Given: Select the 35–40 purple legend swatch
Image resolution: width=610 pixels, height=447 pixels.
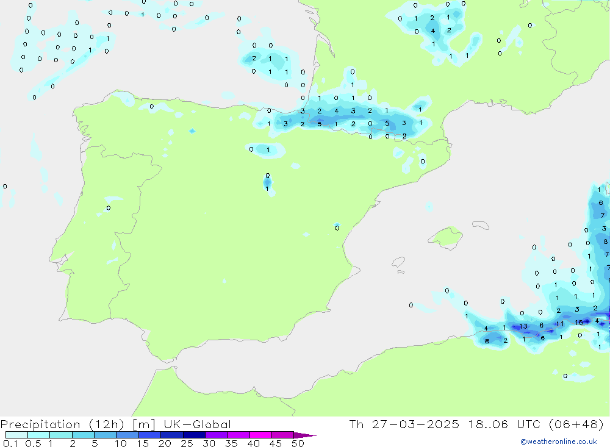Looking at the screenshot, I should point(239,435).
